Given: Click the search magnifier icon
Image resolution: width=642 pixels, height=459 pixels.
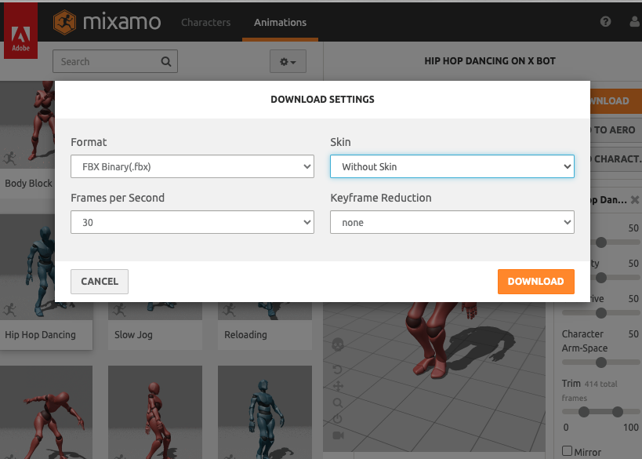Looking at the screenshot, I should [166, 61].
